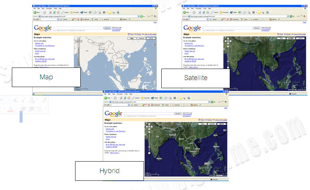Open Google toolbar Search arrow in Satellite window
The width and height of the screenshot is (310, 190).
click(x=219, y=19)
